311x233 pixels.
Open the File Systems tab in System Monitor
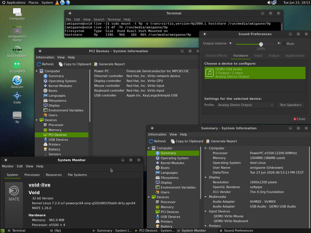pyautogui.click(x=77, y=175)
